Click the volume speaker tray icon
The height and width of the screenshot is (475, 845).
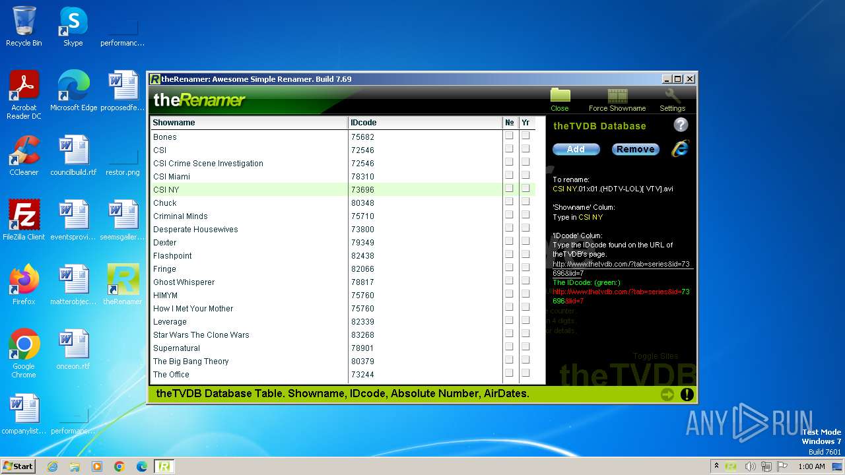point(751,466)
